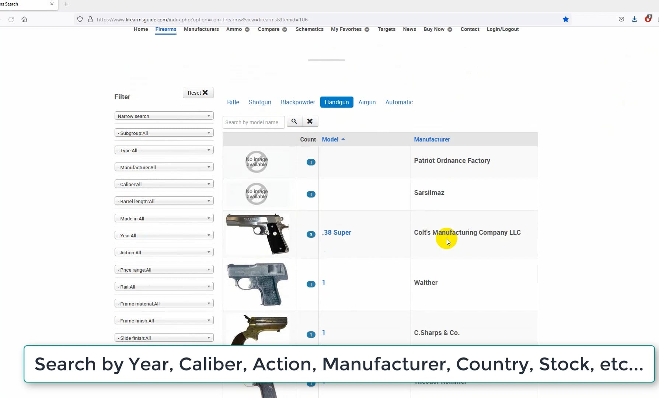Open the Firearms menu item
This screenshot has width=659, height=398.
point(166,29)
